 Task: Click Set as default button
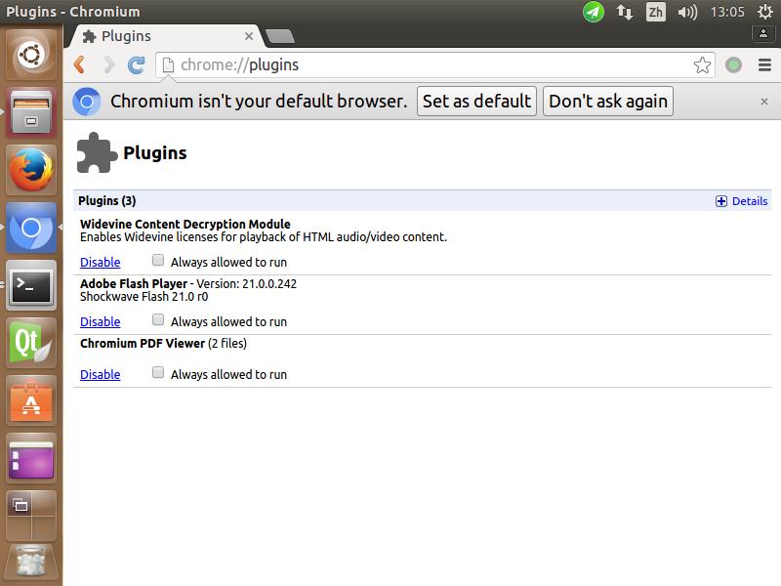pos(476,101)
